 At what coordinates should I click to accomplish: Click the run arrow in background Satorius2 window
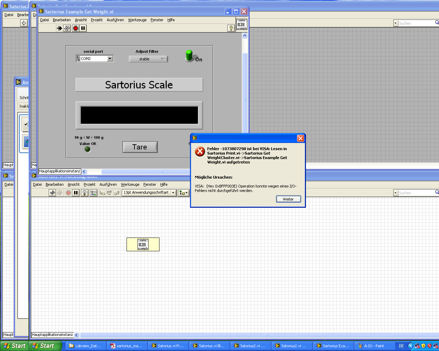pos(24,23)
